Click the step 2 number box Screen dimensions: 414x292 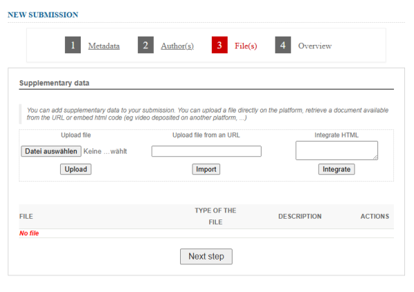146,46
